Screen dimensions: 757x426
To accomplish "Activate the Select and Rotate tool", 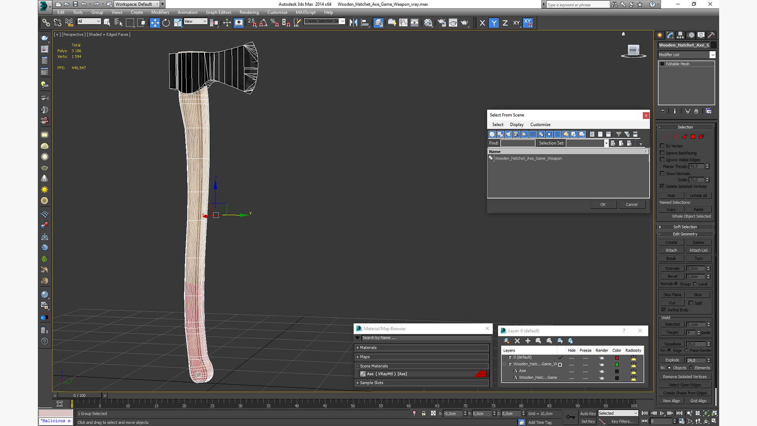I will tap(166, 23).
